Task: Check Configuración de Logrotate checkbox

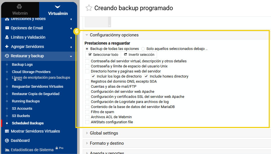Action: 87,102
